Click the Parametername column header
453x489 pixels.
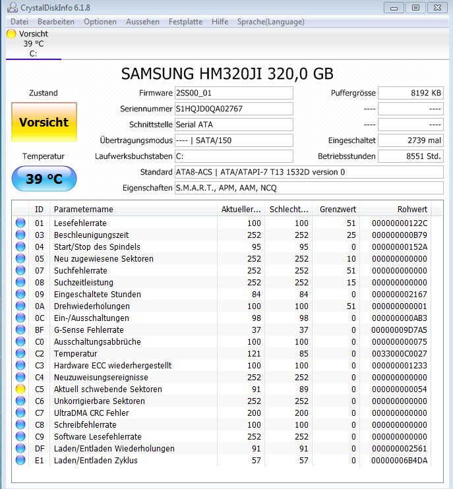coord(133,210)
